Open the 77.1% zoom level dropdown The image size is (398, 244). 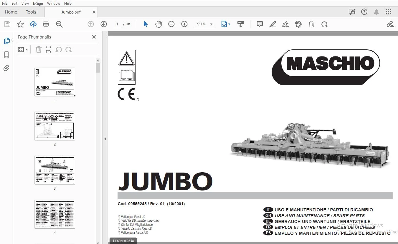(x=204, y=24)
